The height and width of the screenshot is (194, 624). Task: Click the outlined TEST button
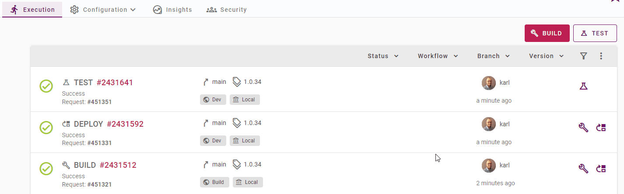pyautogui.click(x=595, y=33)
